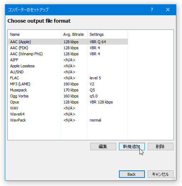Select Ogg Vorbis q5.0 row
Image resolution: width=182 pixels, height=186 pixels.
click(68, 96)
